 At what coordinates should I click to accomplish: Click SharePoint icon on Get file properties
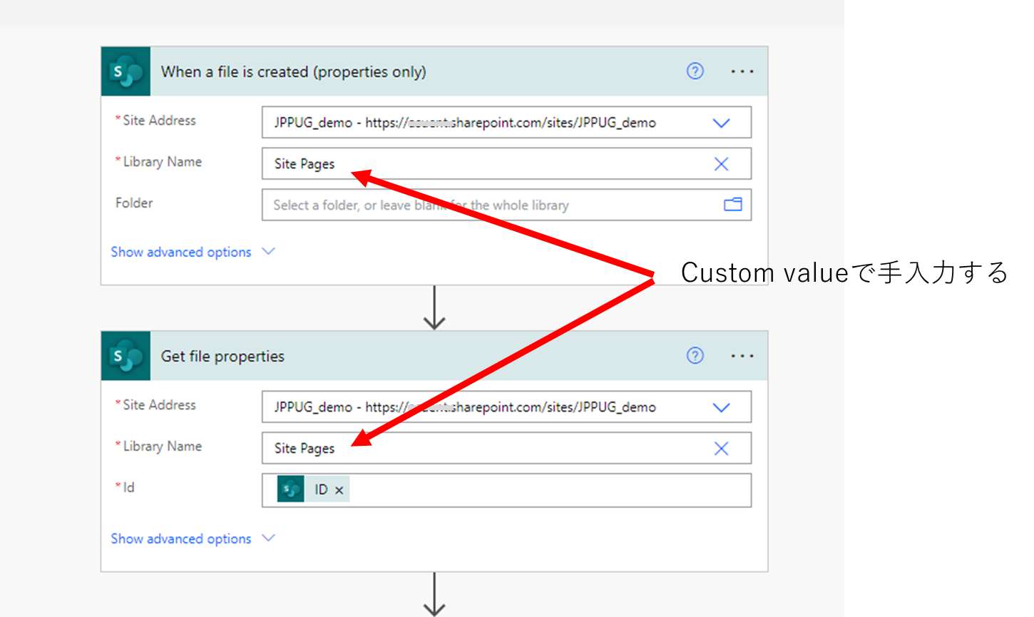click(126, 356)
